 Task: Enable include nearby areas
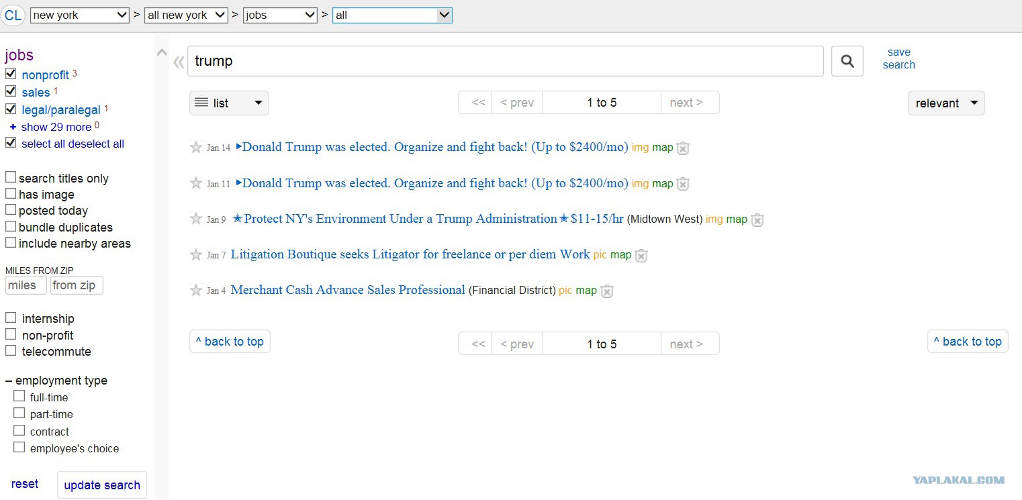tap(11, 242)
